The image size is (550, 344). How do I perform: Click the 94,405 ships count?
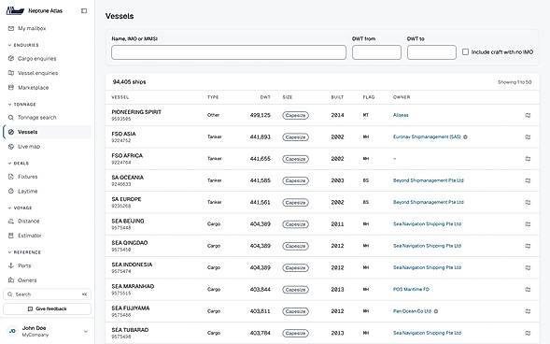point(129,81)
